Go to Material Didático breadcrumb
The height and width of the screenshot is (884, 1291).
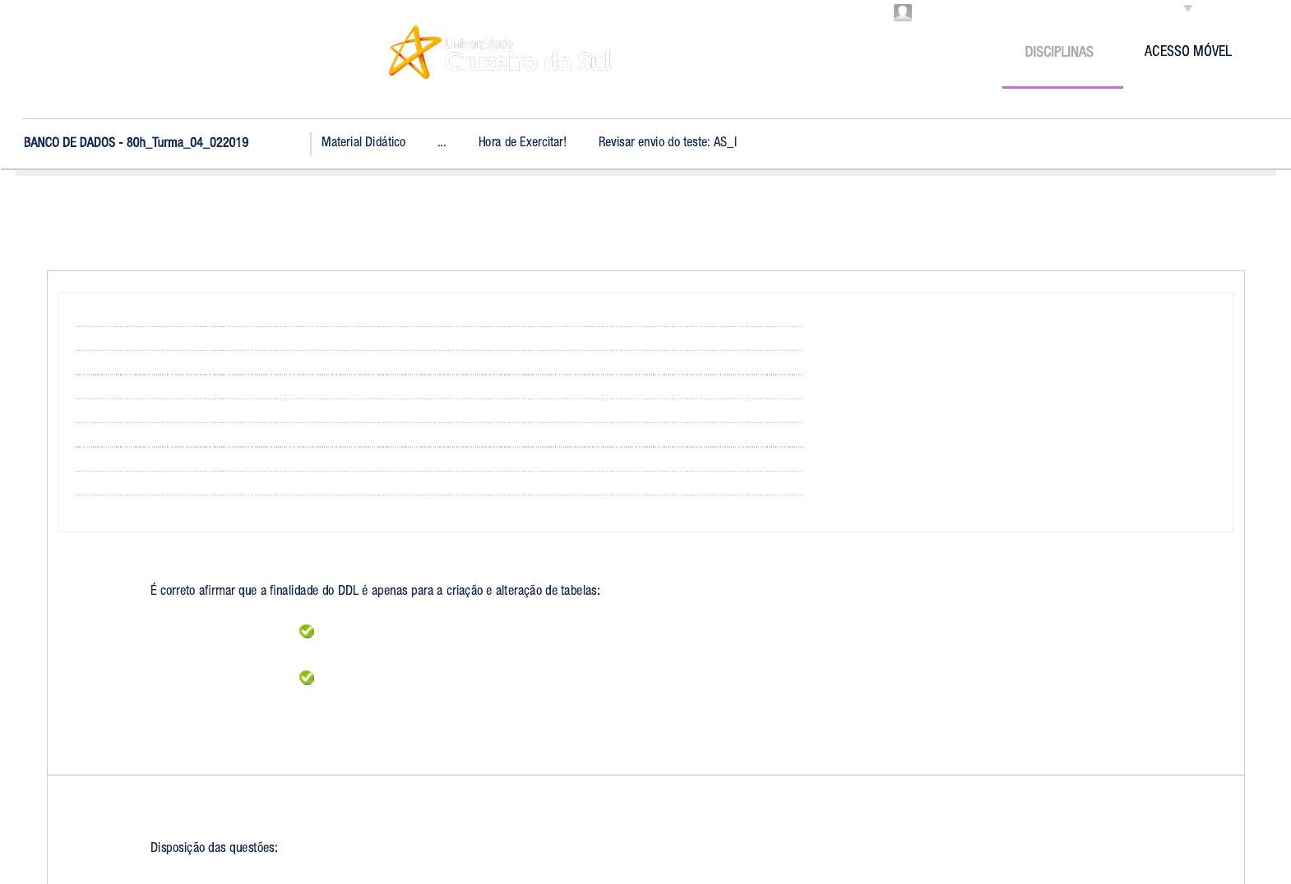[363, 142]
